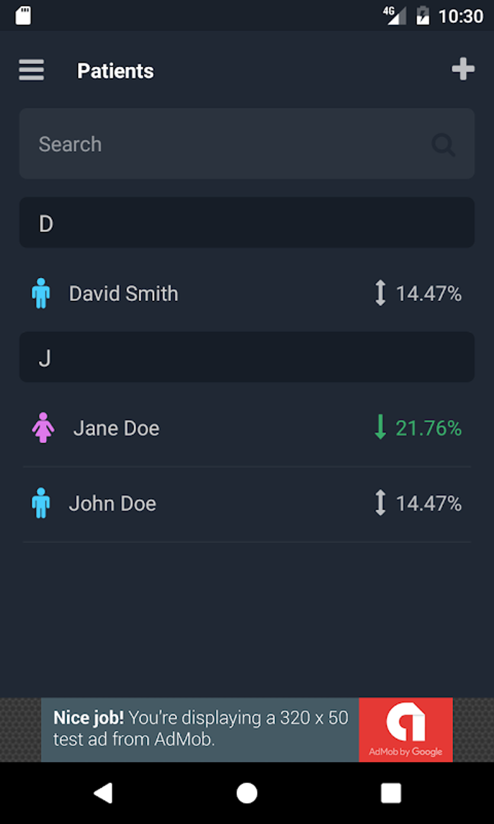The image size is (494, 824).
Task: Open David Smith's patient record
Action: coord(123,294)
